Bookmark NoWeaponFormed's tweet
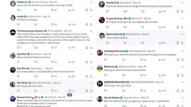The image size is (191, 107). 178,60
